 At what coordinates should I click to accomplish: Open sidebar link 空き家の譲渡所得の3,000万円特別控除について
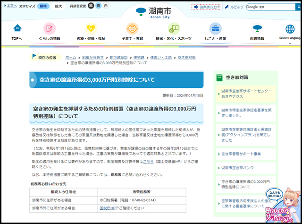tap(246, 184)
